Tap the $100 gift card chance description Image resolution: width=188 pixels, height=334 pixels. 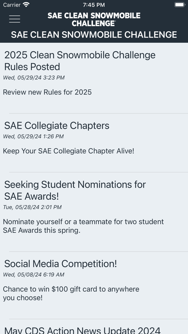tap(71, 293)
